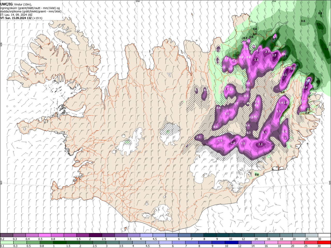Pick the 0.2 dark mauve swatch in upper legend

[6, 235]
